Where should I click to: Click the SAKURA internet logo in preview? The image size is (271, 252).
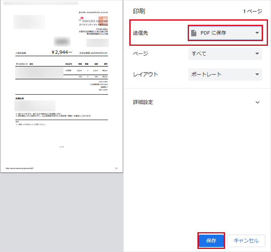[92, 21]
